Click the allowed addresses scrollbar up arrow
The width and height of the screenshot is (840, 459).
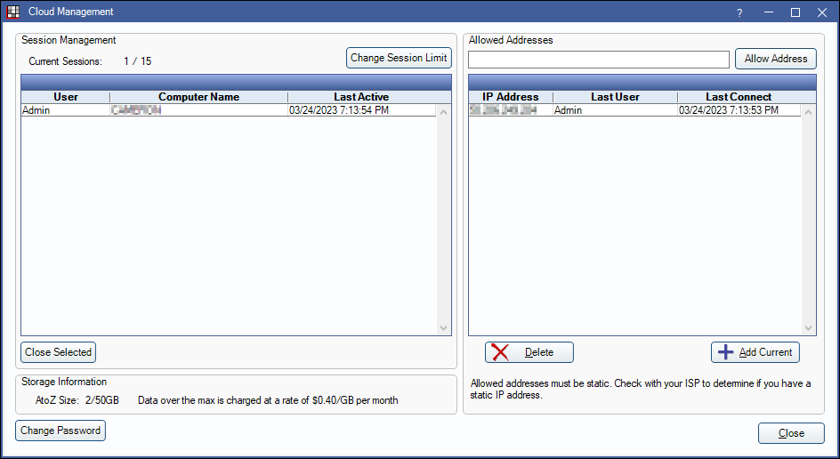tap(809, 112)
